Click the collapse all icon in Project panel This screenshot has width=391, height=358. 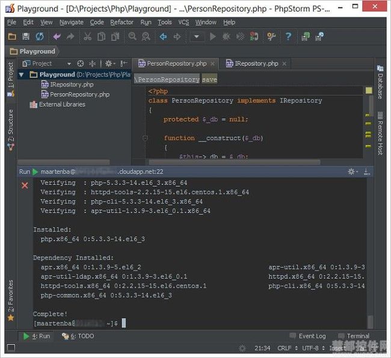[92, 64]
